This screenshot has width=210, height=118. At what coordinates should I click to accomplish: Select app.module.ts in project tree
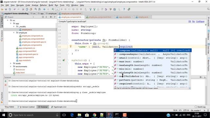(x=25, y=60)
